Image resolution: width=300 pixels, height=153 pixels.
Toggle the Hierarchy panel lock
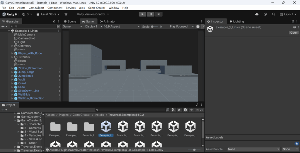(x=54, y=21)
